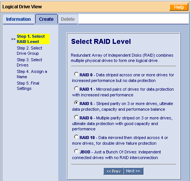The image size is (191, 181).
Task: Open Step 5. Final Settings
Action: pos(28,86)
